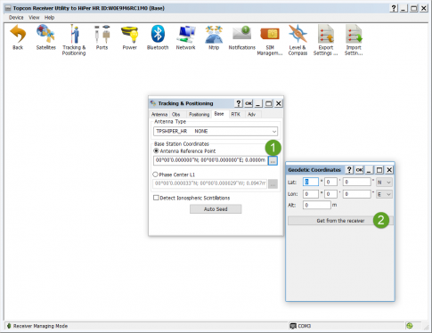Open Bluetooth settings

158,37
